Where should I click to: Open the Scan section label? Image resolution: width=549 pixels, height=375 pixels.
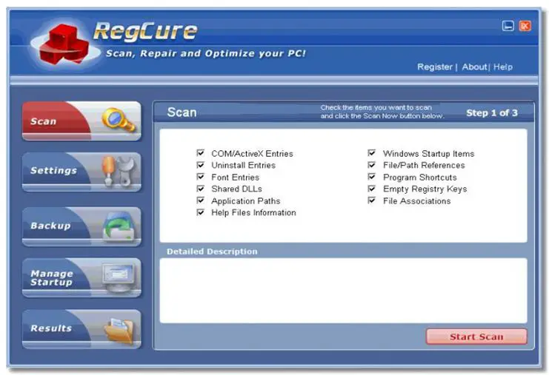[x=44, y=121]
